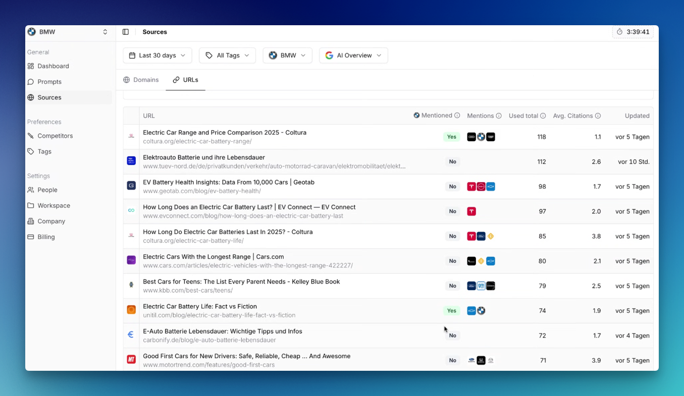684x396 pixels.
Task: Click the Kelley Blue Book row favicon
Action: (x=131, y=285)
